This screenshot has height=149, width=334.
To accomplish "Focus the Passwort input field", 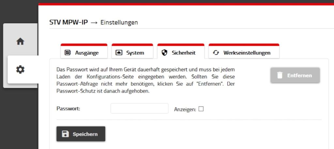I will 139,109.
